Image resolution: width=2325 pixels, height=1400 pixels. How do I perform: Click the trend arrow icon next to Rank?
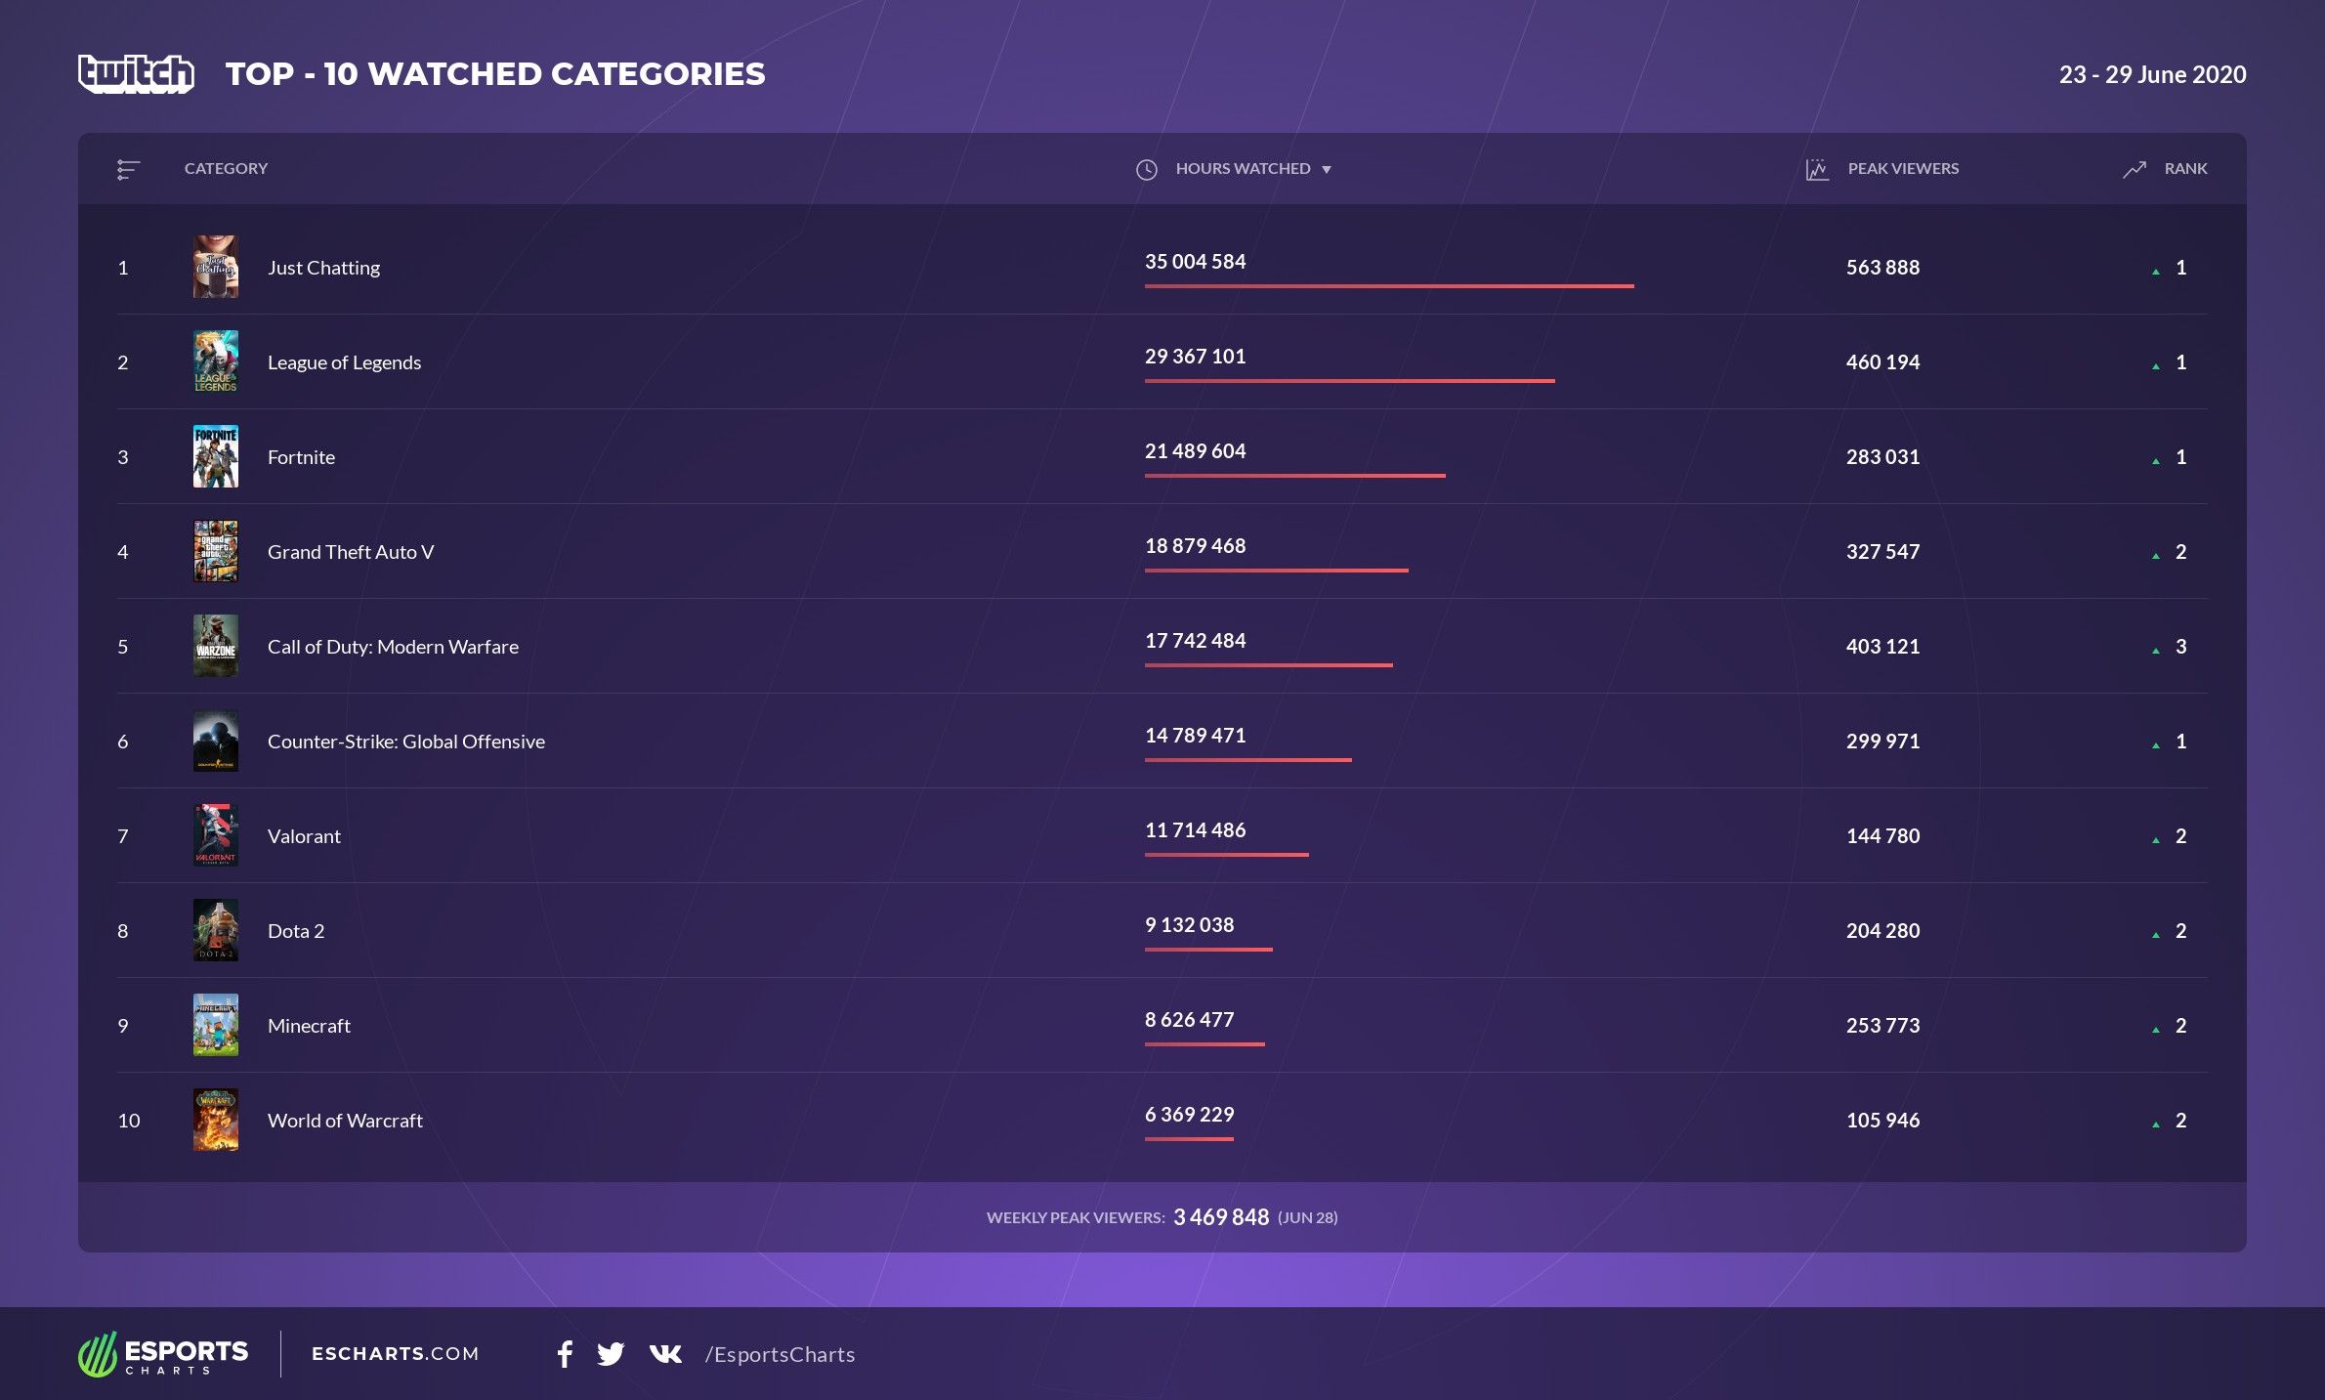coord(2135,169)
